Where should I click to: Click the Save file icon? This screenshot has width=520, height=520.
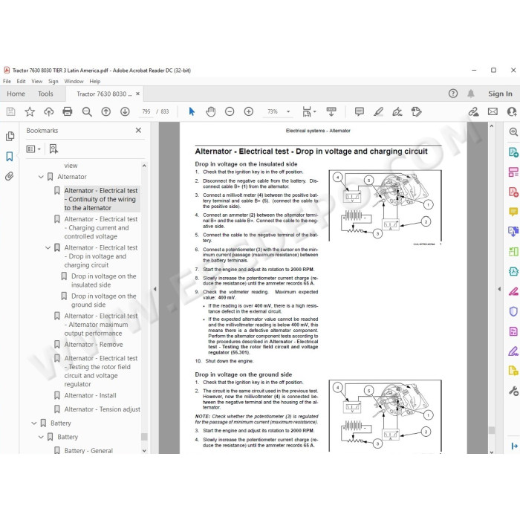pos(10,111)
